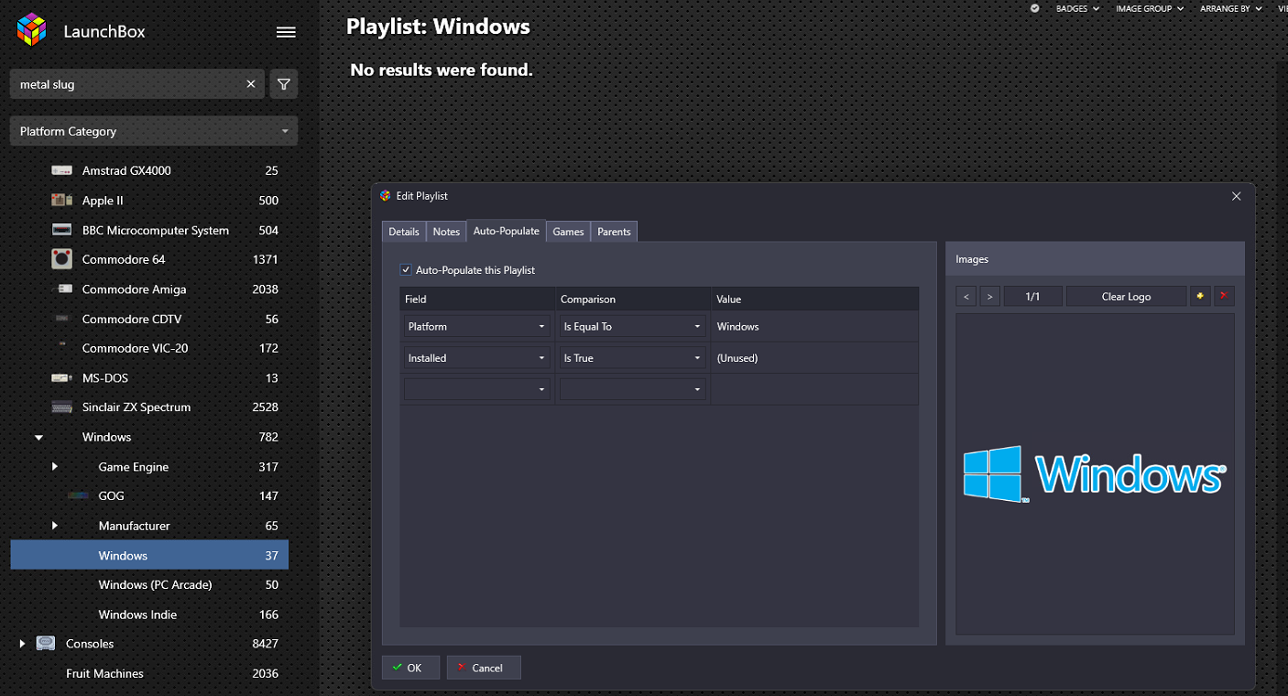Select the Windows (PC Arcade) playlist
This screenshot has width=1288, height=696.
(x=149, y=584)
